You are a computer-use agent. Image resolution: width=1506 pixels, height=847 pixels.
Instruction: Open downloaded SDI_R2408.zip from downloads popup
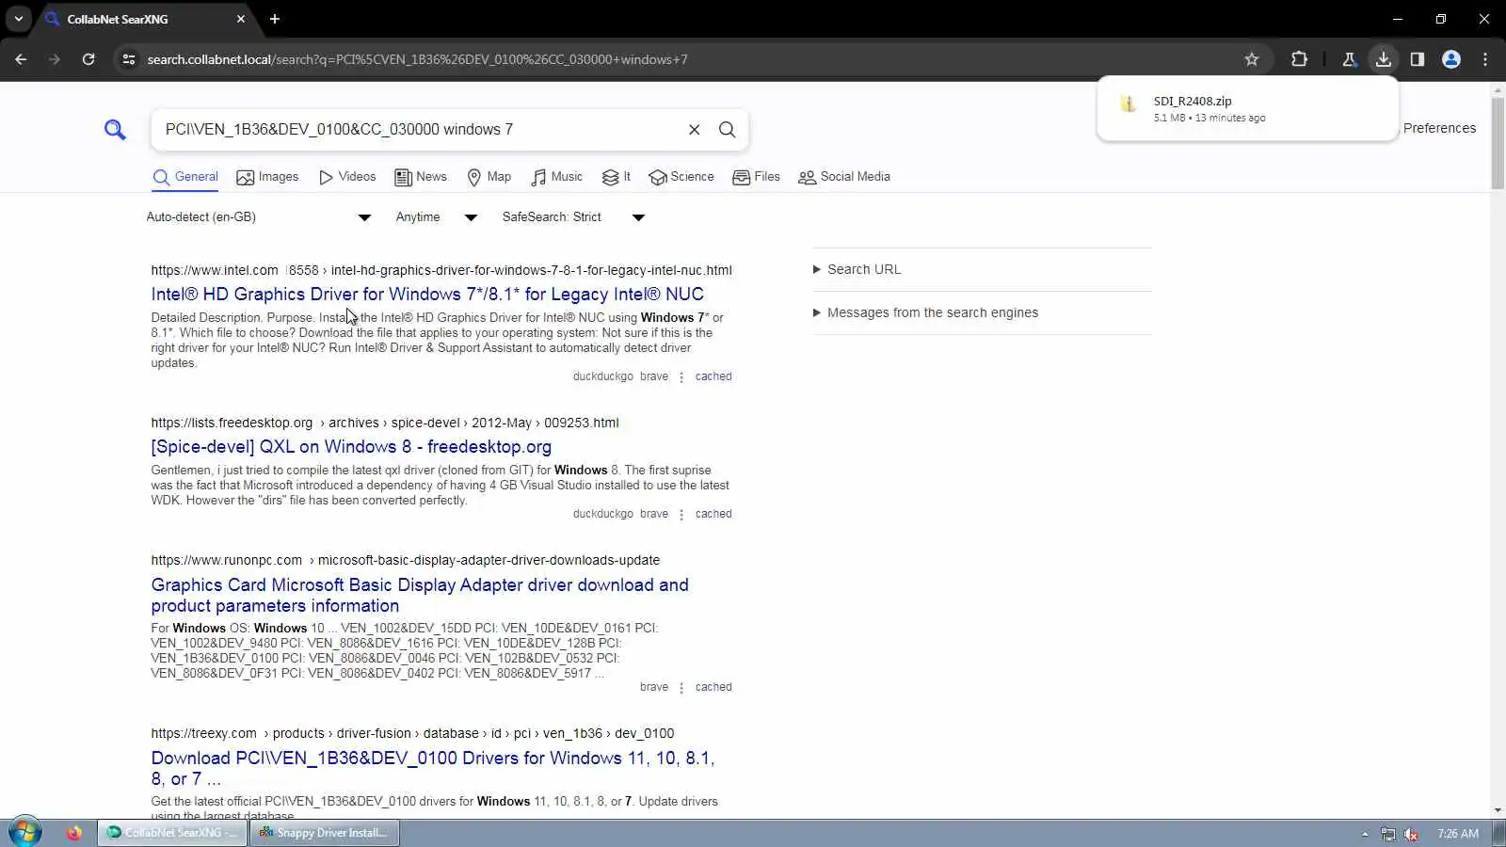click(x=1247, y=108)
